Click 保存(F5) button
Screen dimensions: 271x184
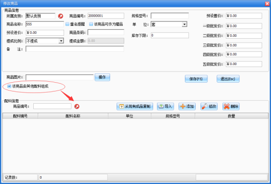196,79
